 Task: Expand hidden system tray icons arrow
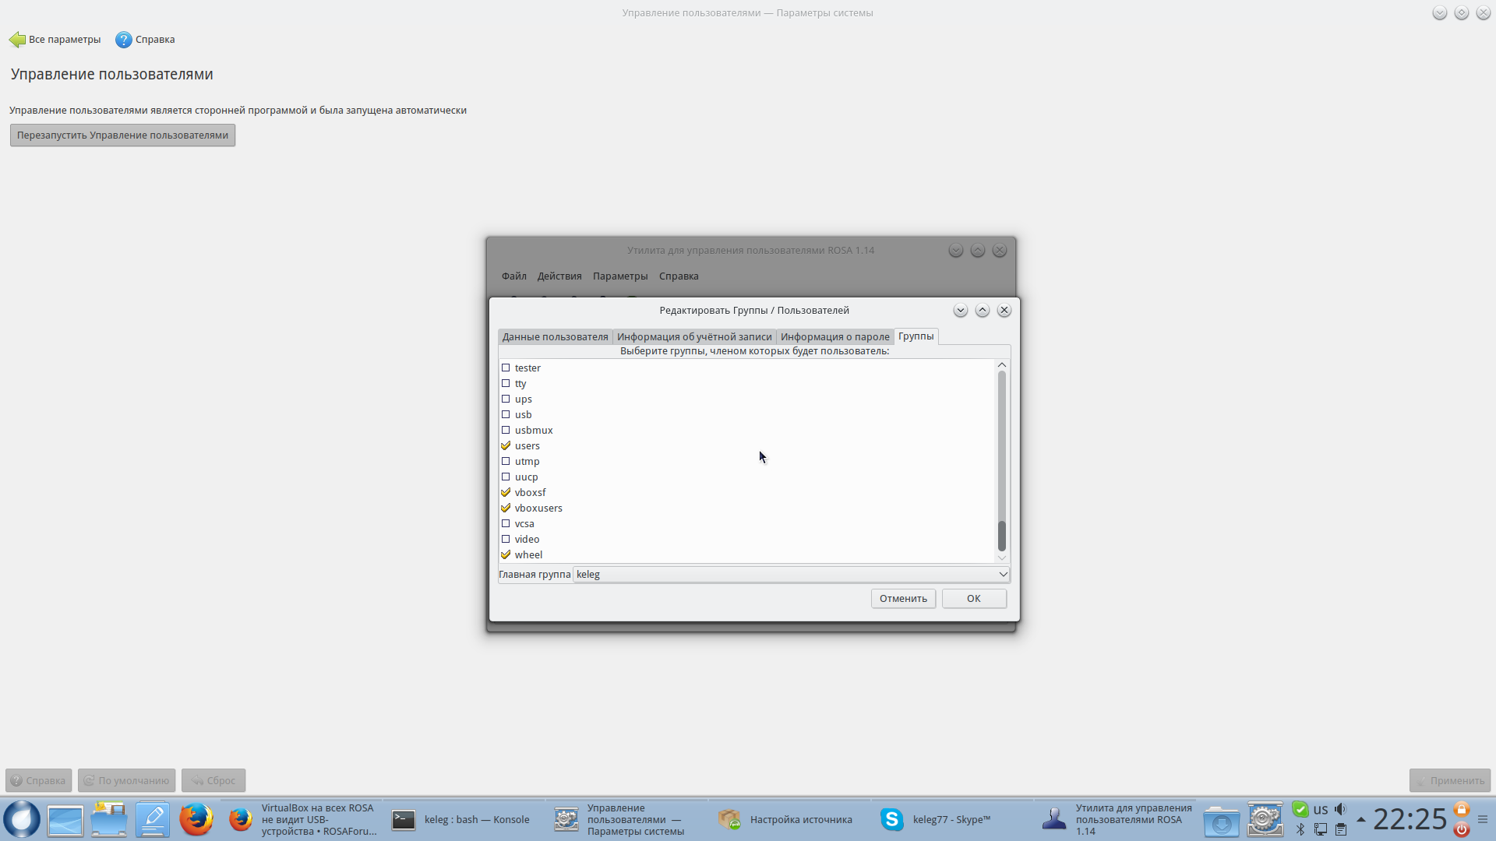coord(1360,819)
